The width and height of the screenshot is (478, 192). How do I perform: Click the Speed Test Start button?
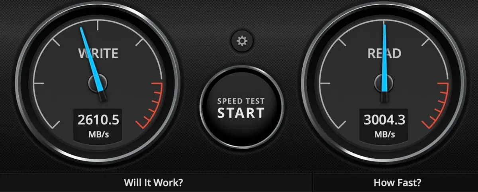click(x=240, y=107)
